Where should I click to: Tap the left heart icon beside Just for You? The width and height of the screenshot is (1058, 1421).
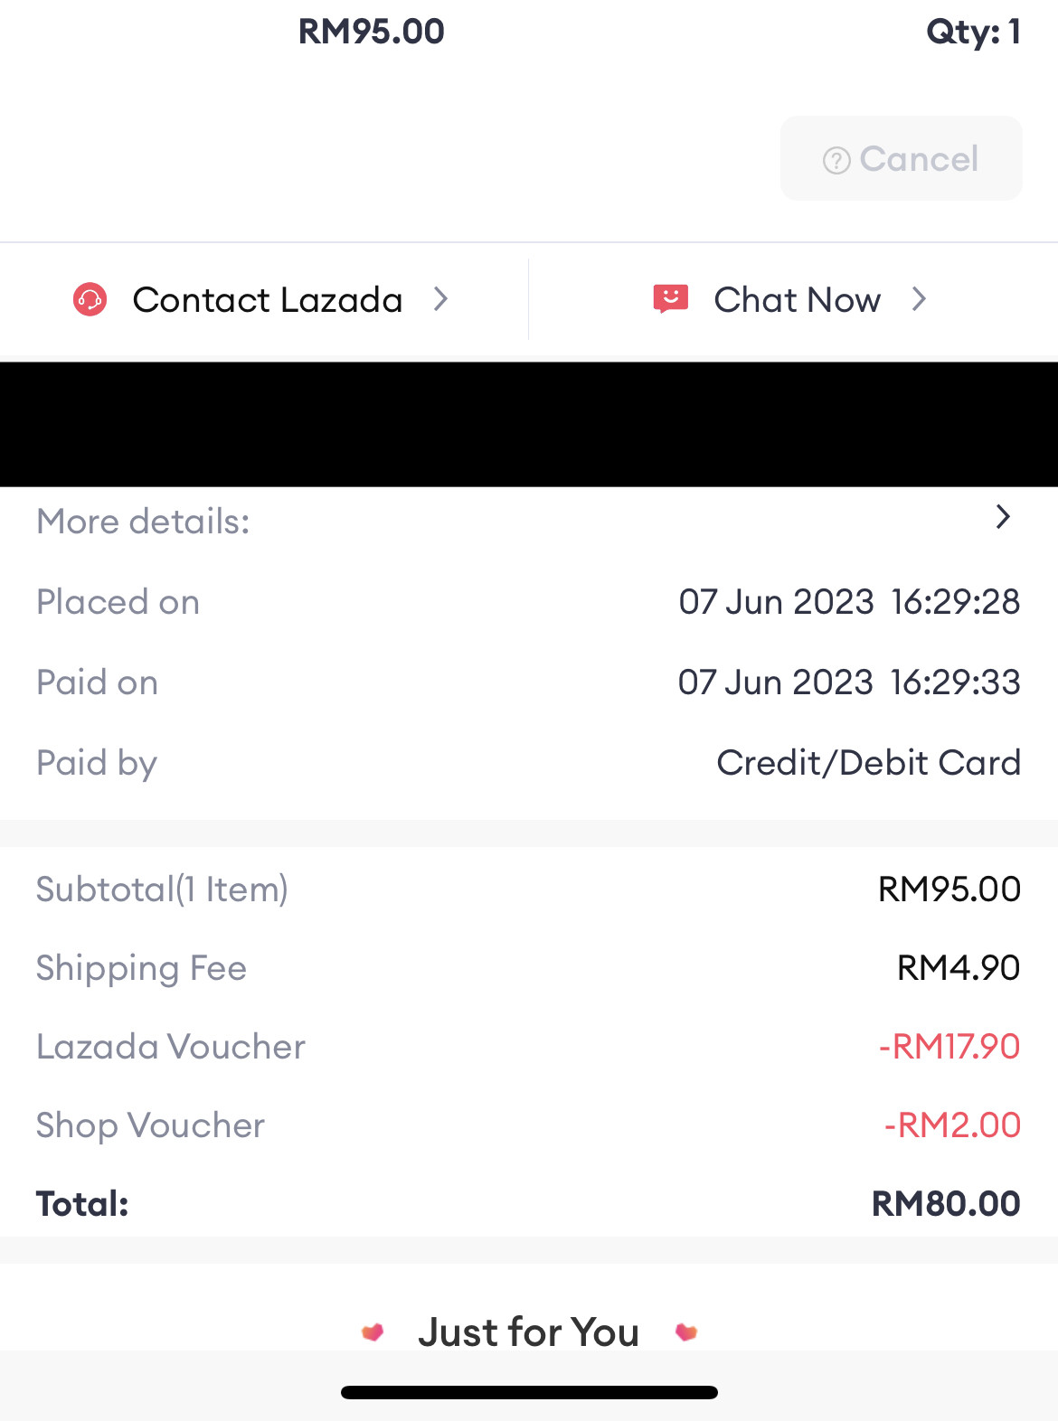pyautogui.click(x=373, y=1332)
